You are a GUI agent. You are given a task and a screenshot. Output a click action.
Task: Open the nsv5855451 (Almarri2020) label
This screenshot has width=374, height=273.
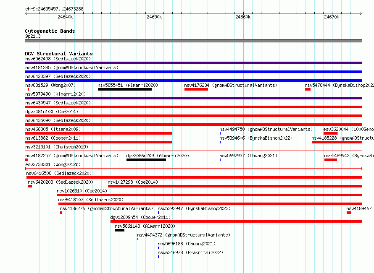click(128, 85)
